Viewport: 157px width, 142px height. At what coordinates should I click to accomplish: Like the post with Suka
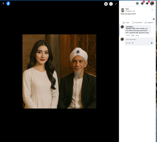click(x=126, y=22)
